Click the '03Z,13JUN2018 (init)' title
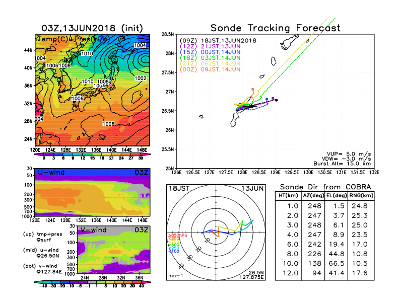Image resolution: width=399 pixels, height=308 pixels. click(x=92, y=28)
